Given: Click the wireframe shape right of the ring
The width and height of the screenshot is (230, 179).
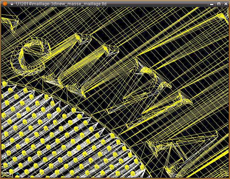Looking at the screenshot, I should [80, 38].
